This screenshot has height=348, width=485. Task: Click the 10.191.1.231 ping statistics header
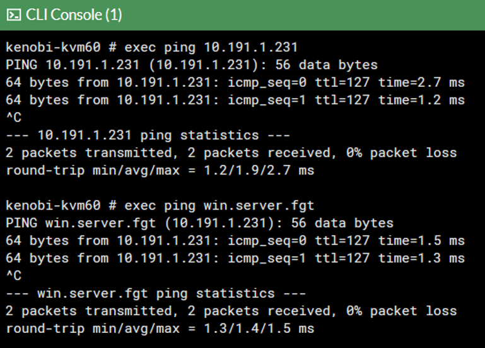coord(148,135)
